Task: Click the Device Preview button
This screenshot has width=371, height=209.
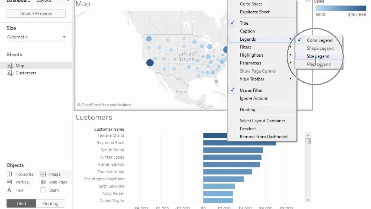Action: (x=36, y=14)
